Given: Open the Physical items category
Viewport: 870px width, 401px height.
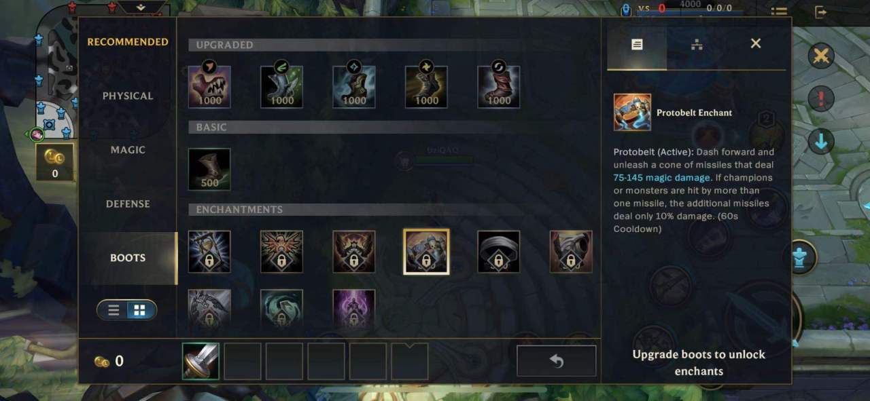Looking at the screenshot, I should coord(128,96).
